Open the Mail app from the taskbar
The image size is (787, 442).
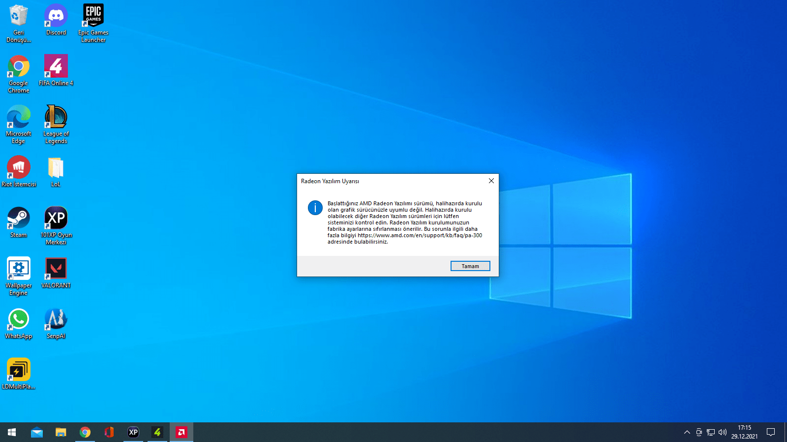coord(37,432)
